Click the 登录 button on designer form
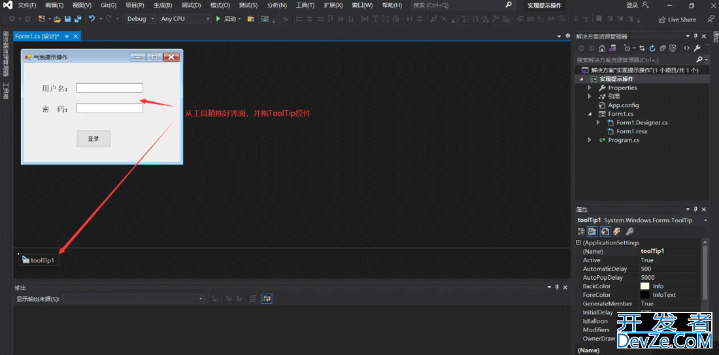The height and width of the screenshot is (355, 719). [93, 139]
